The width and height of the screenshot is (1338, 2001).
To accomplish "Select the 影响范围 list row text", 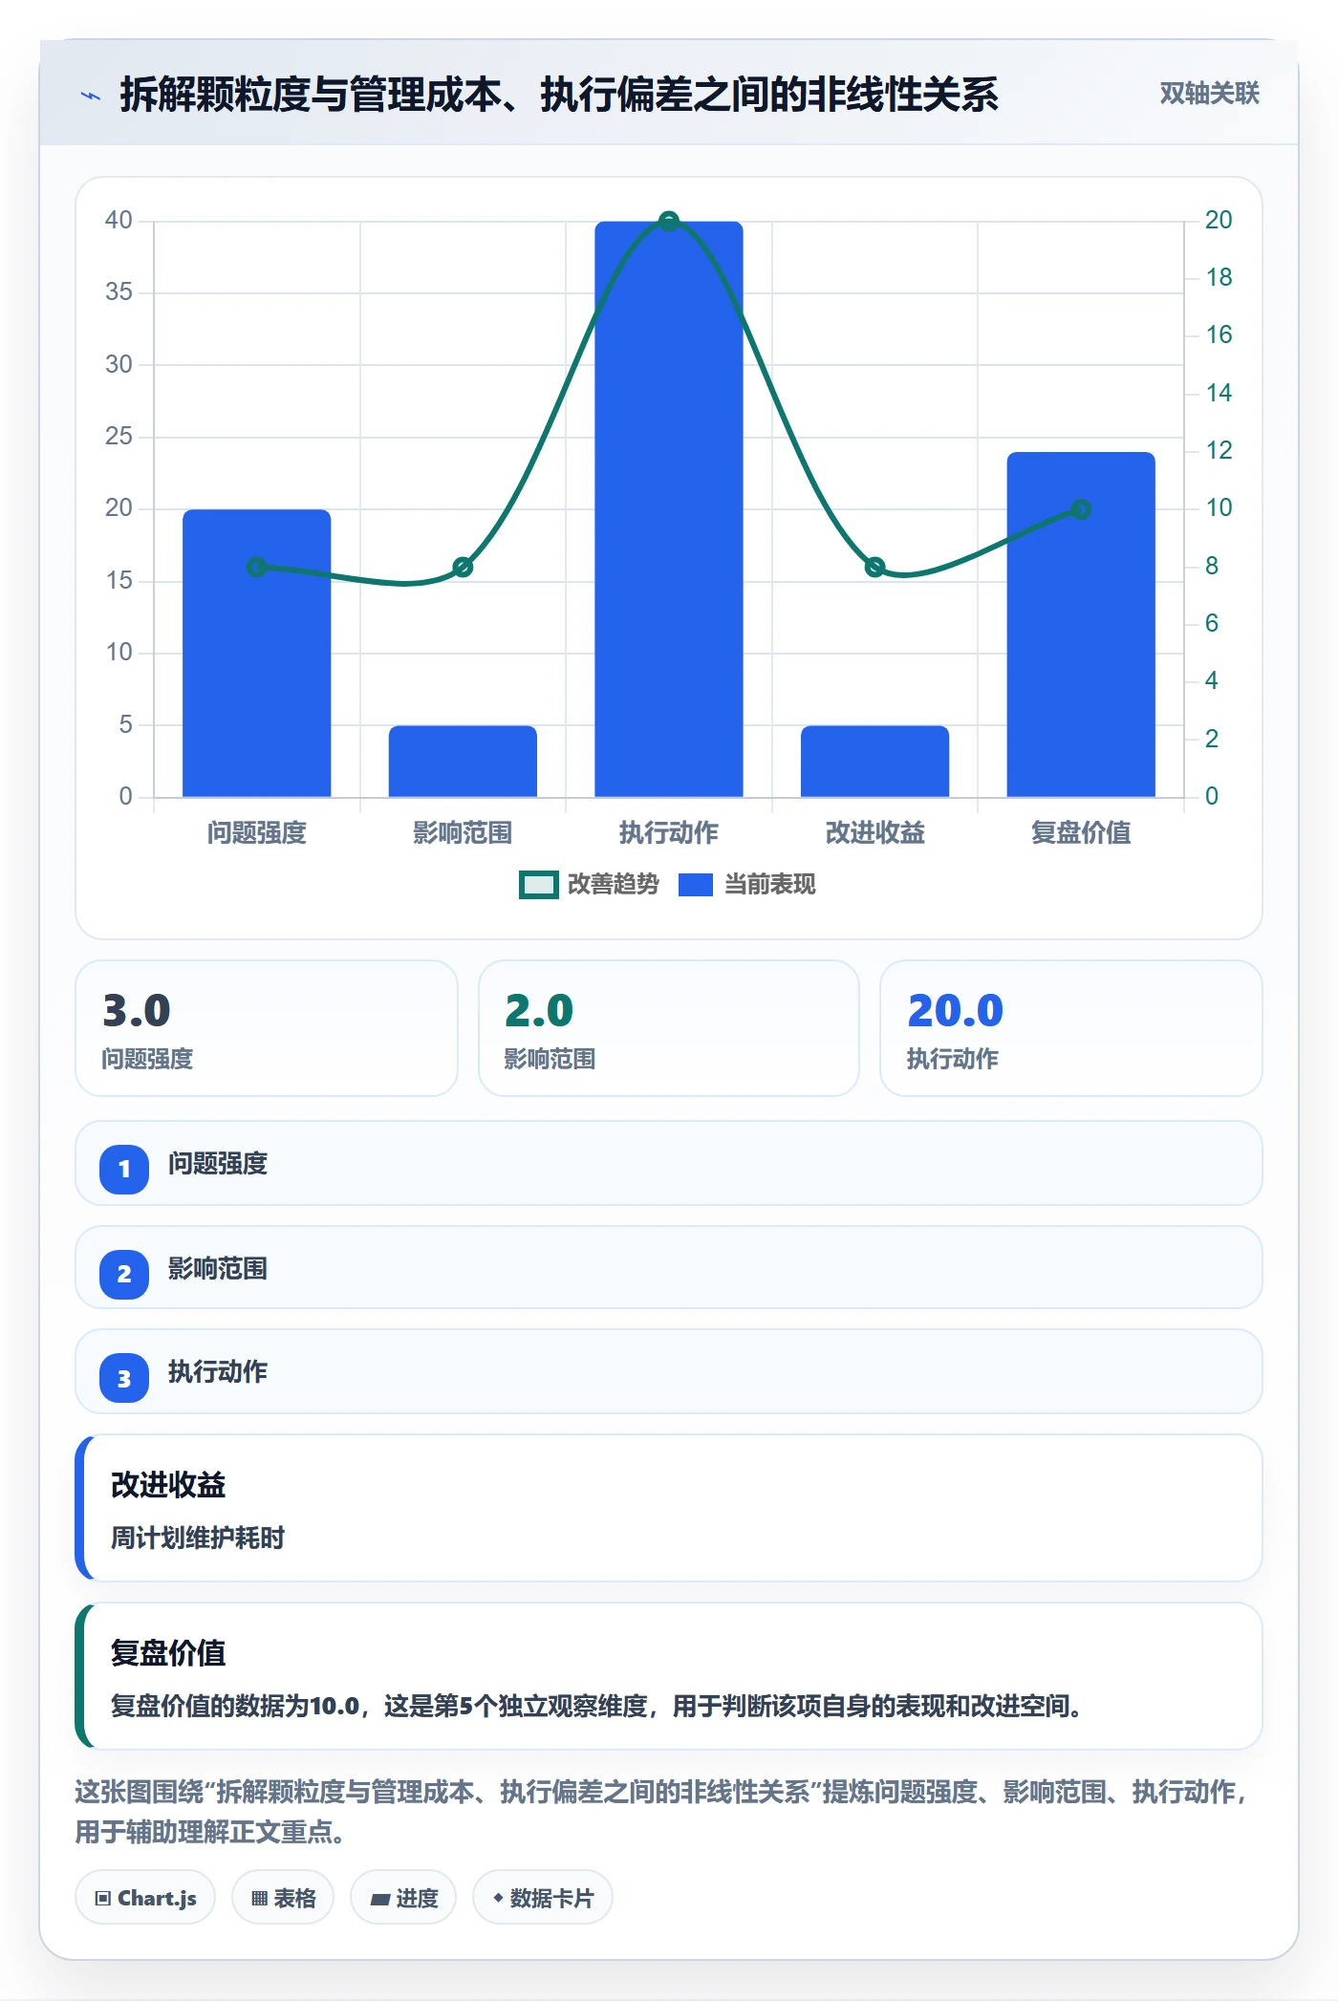I will coord(218,1269).
